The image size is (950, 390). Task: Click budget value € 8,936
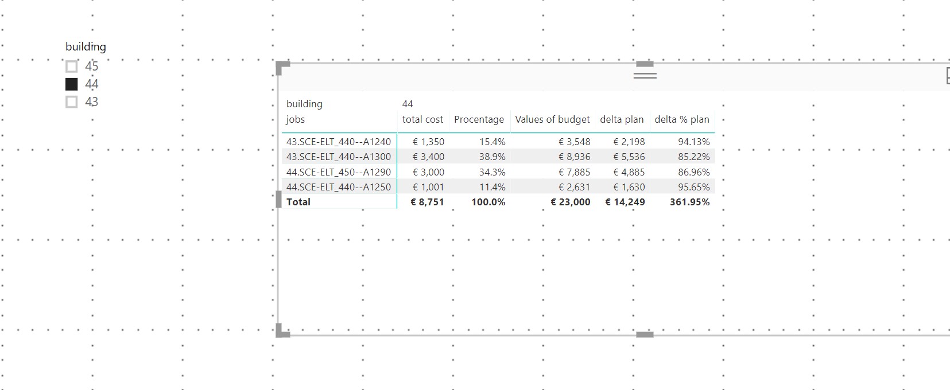tap(575, 157)
